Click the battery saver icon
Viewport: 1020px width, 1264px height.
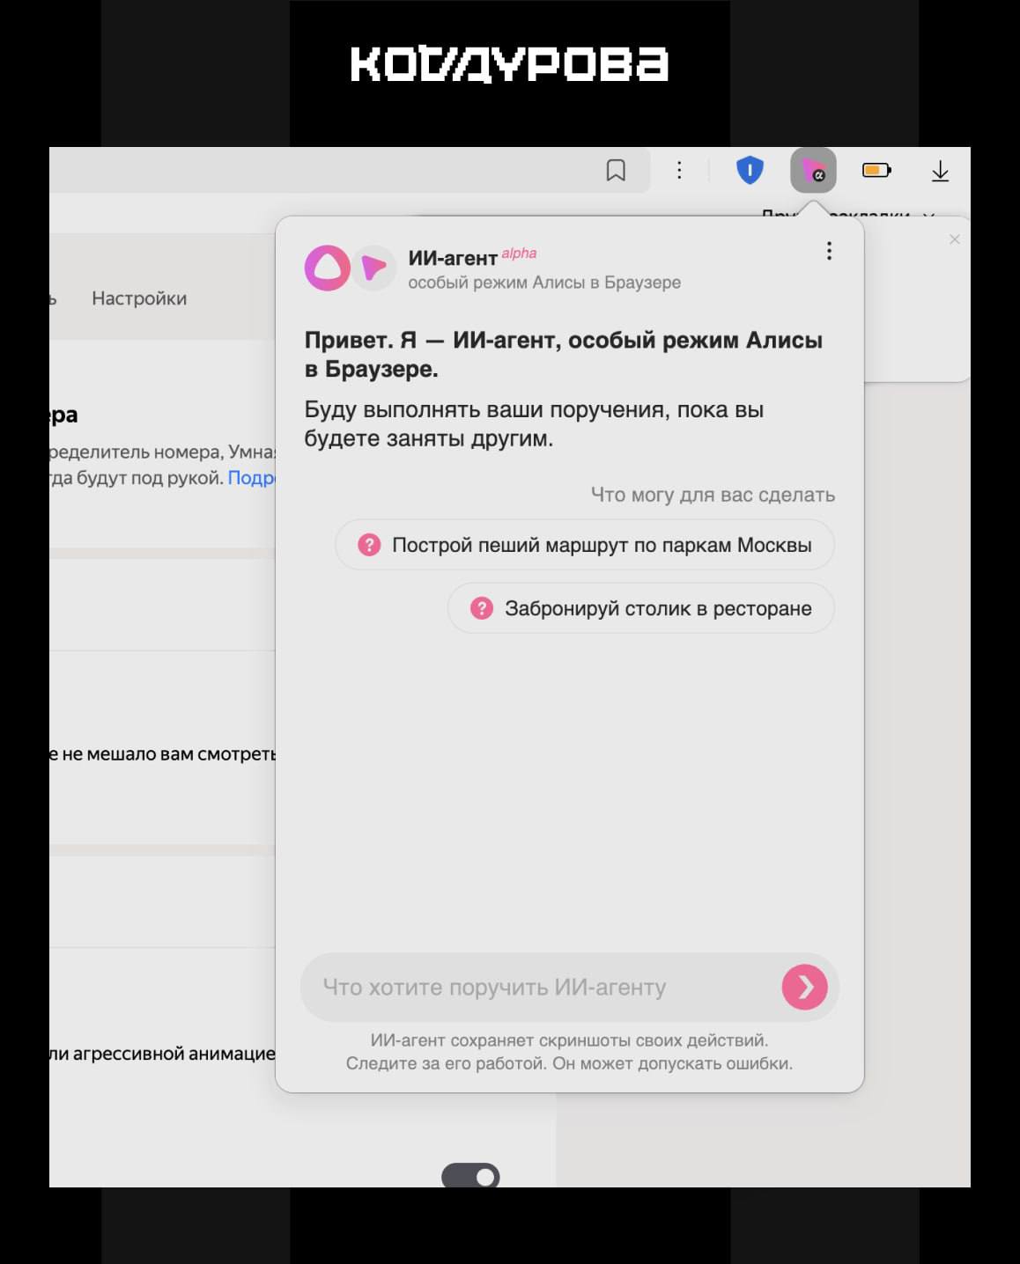876,170
